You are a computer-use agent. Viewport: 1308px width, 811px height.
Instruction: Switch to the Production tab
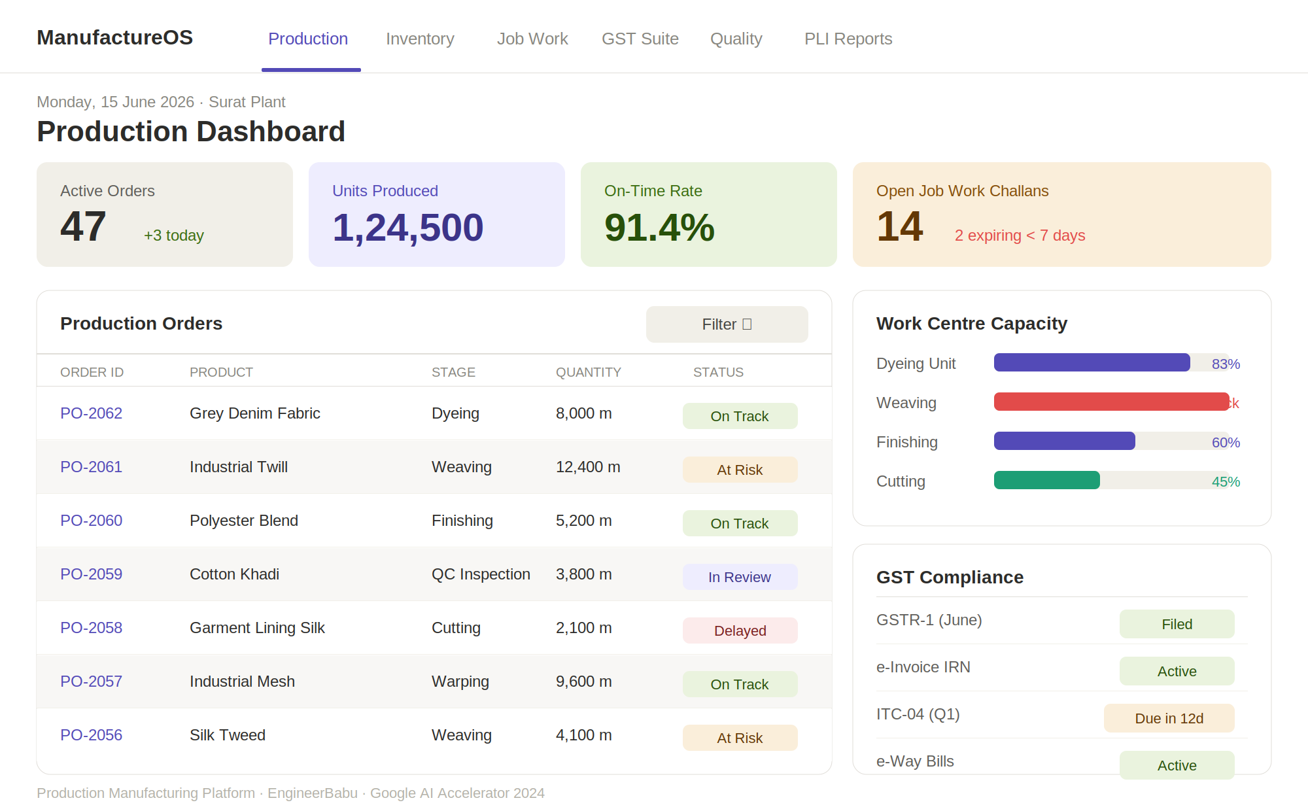point(308,39)
